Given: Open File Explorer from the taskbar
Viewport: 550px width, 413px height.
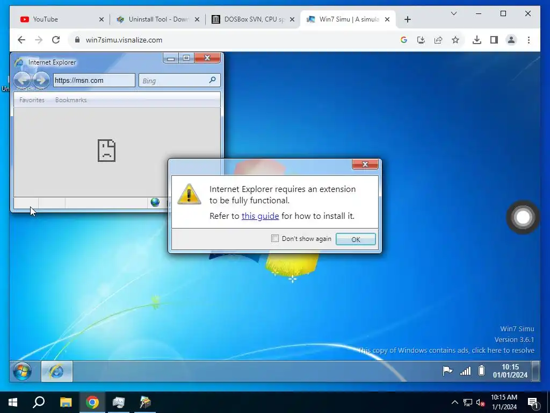Looking at the screenshot, I should click(x=66, y=402).
